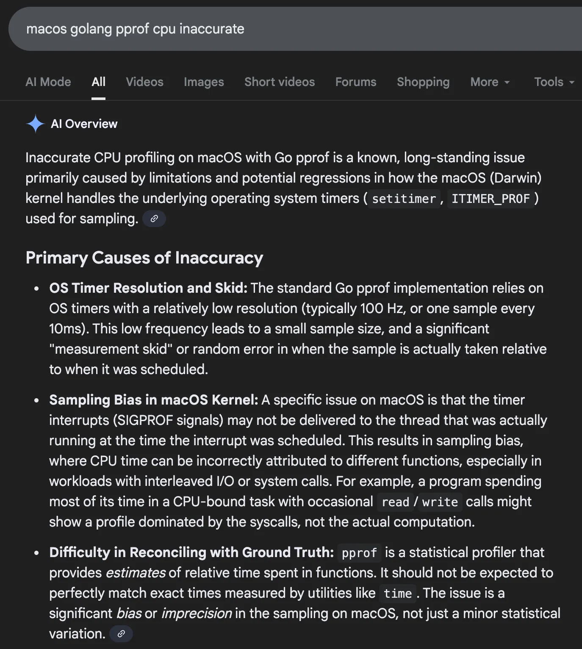This screenshot has height=649, width=582.
Task: Expand the More menu chevron
Action: (507, 83)
